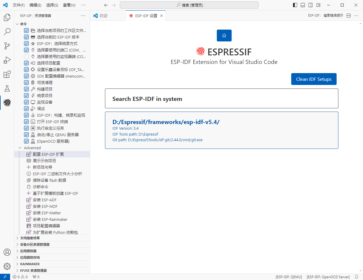Image resolution: width=363 pixels, height=280 pixels.
Task: Switch to the 欢迎 tab
Action: tap(108, 16)
